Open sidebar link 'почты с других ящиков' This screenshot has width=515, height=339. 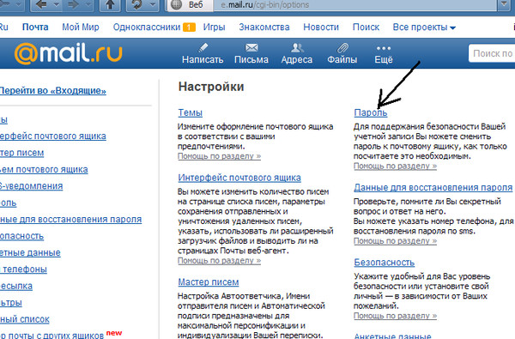click(x=51, y=336)
